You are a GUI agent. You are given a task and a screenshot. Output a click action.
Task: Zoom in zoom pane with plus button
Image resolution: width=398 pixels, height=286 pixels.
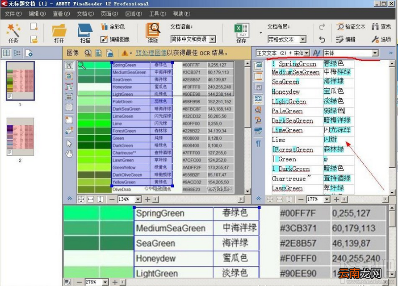click(x=115, y=282)
